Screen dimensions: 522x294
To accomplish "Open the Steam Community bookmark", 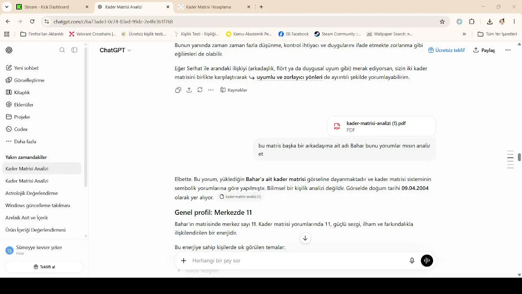I will [x=338, y=34].
